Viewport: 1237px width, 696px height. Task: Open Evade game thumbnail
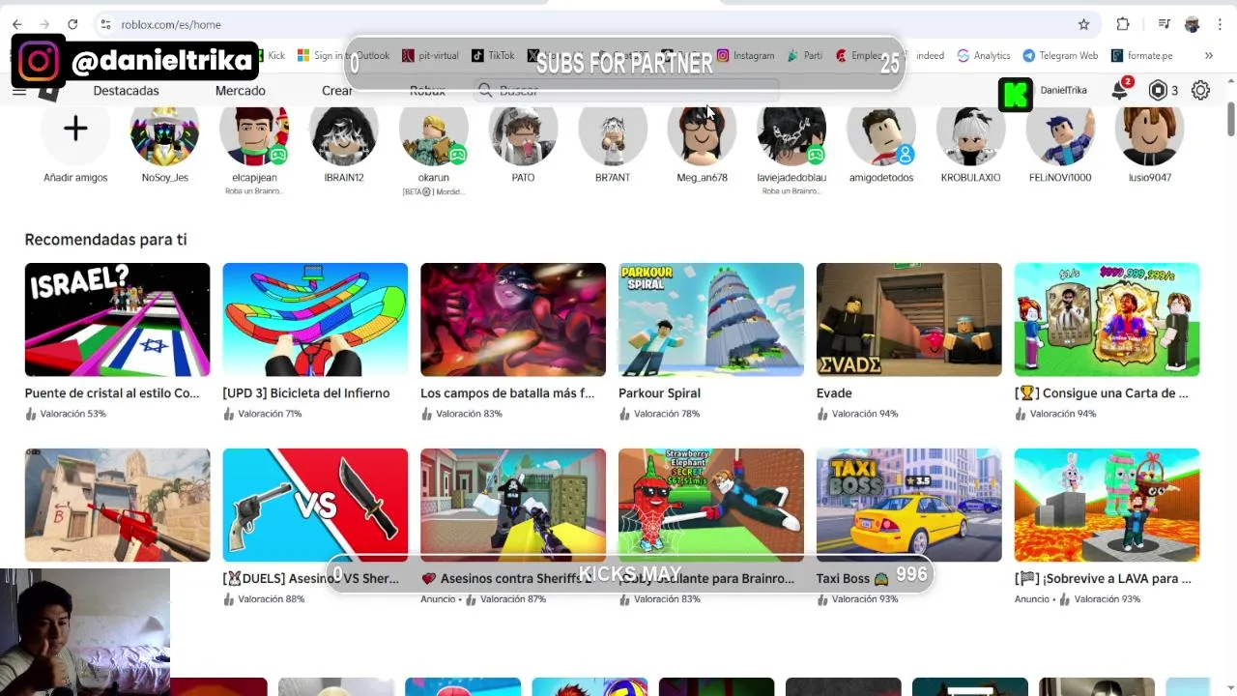[909, 319]
